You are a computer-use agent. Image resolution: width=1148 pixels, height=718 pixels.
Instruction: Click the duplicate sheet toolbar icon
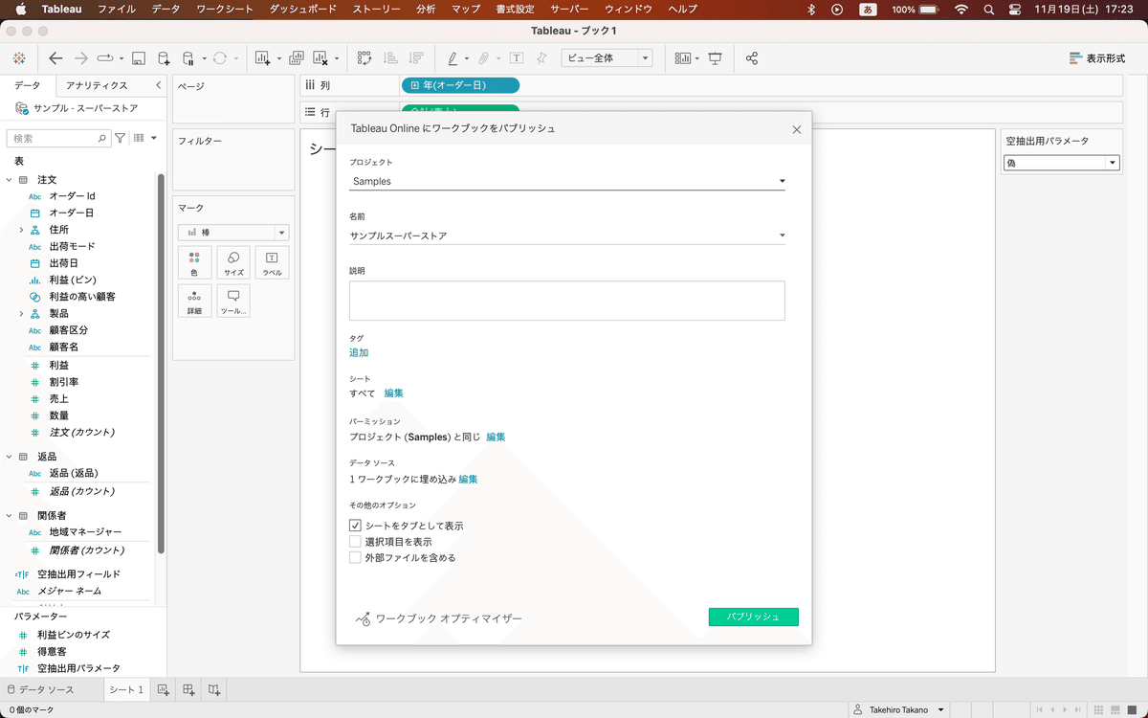pyautogui.click(x=296, y=58)
